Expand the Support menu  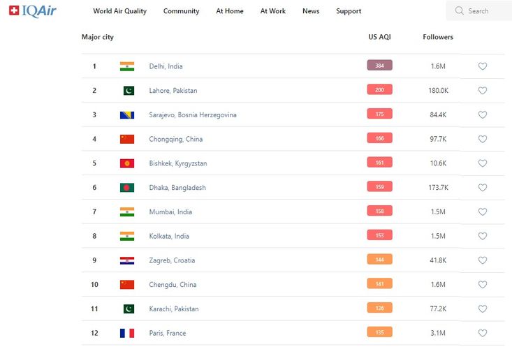pyautogui.click(x=349, y=11)
